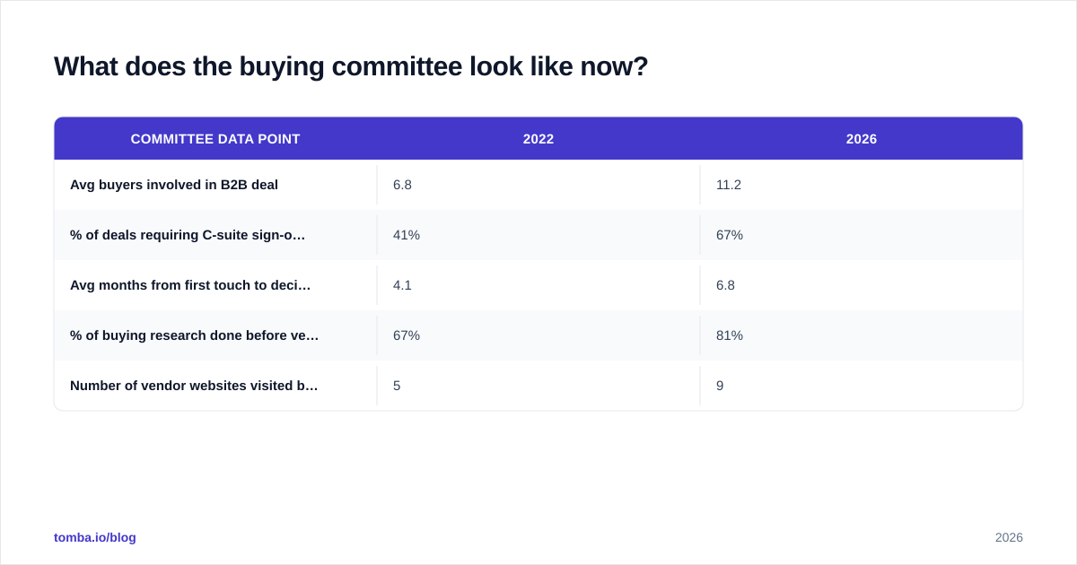Select the heading 'What does the buying committee look like now?'

351,66
